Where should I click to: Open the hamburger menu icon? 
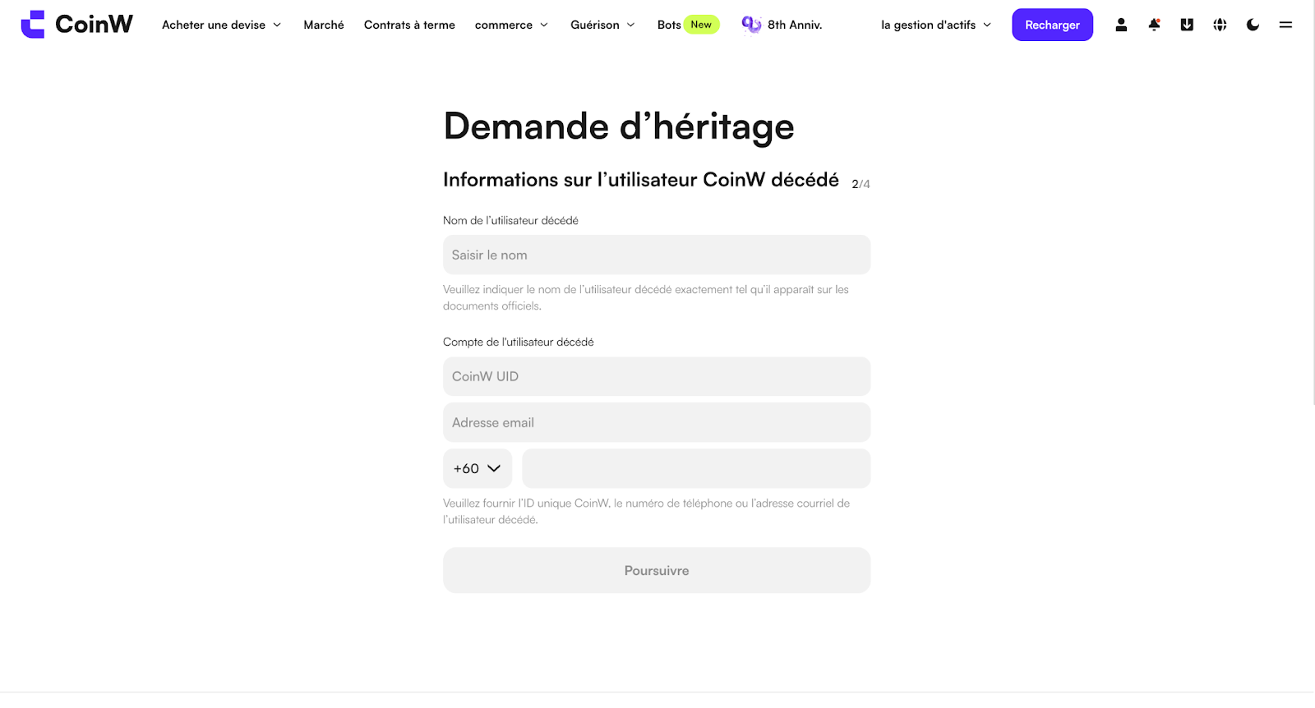pos(1285,25)
